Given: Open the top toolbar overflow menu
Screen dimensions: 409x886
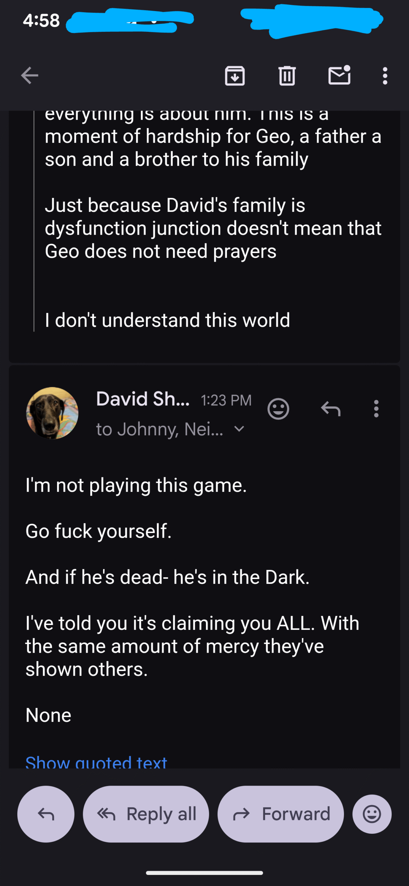Looking at the screenshot, I should coord(385,75).
